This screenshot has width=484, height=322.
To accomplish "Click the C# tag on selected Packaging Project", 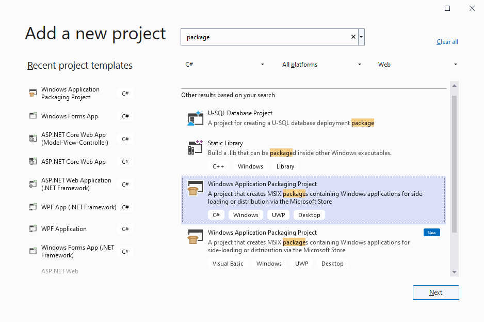I will click(216, 215).
